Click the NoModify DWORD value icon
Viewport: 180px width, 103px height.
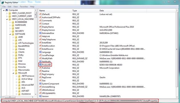point(40,61)
